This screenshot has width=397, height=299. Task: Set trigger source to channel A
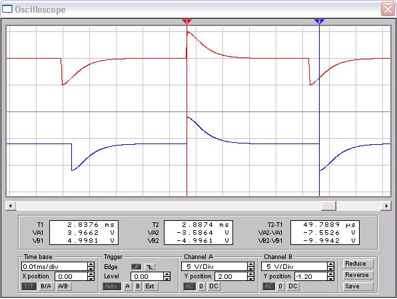click(x=127, y=286)
